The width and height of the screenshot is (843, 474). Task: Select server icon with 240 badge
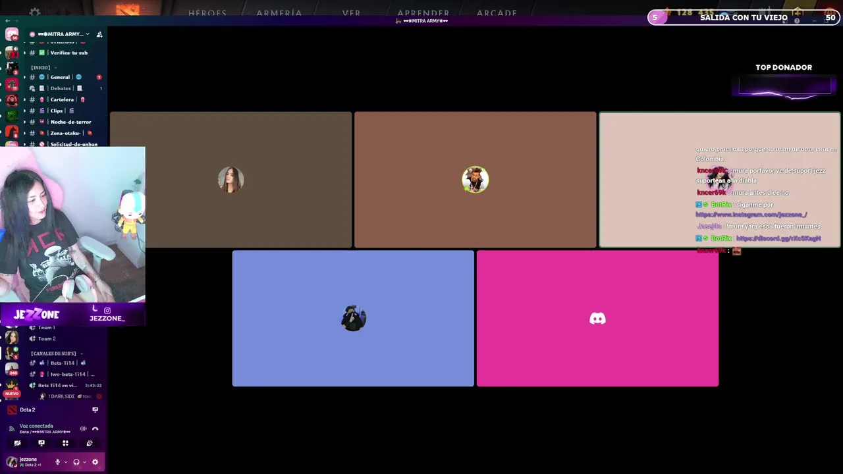click(x=12, y=369)
